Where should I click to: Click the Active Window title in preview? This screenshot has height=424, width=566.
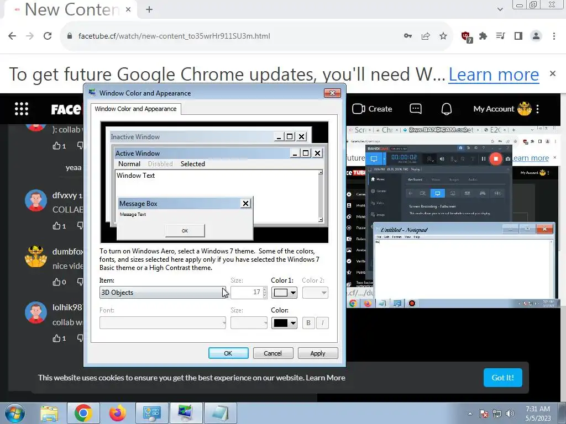(138, 153)
